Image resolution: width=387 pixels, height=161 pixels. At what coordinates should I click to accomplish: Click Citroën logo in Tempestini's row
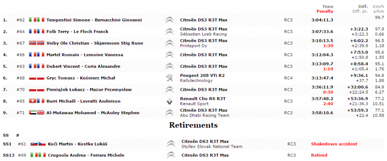(x=170, y=20)
